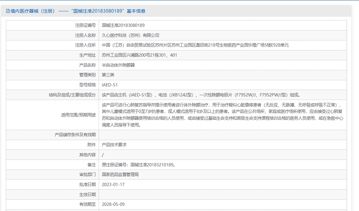359x211 pixels.
Task: Select registration number value 国械注准20183080189
Action: 123,25
